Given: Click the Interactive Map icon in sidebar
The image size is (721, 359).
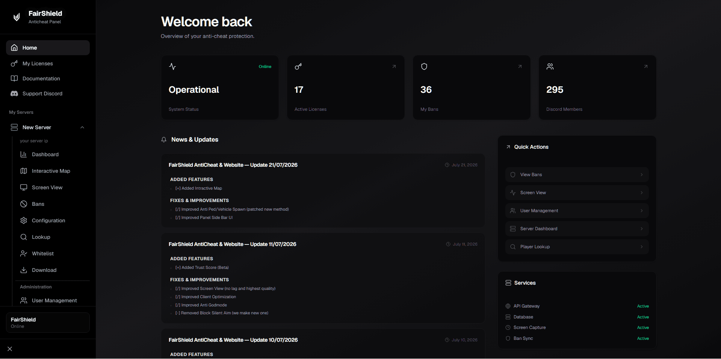Looking at the screenshot, I should click(x=24, y=171).
